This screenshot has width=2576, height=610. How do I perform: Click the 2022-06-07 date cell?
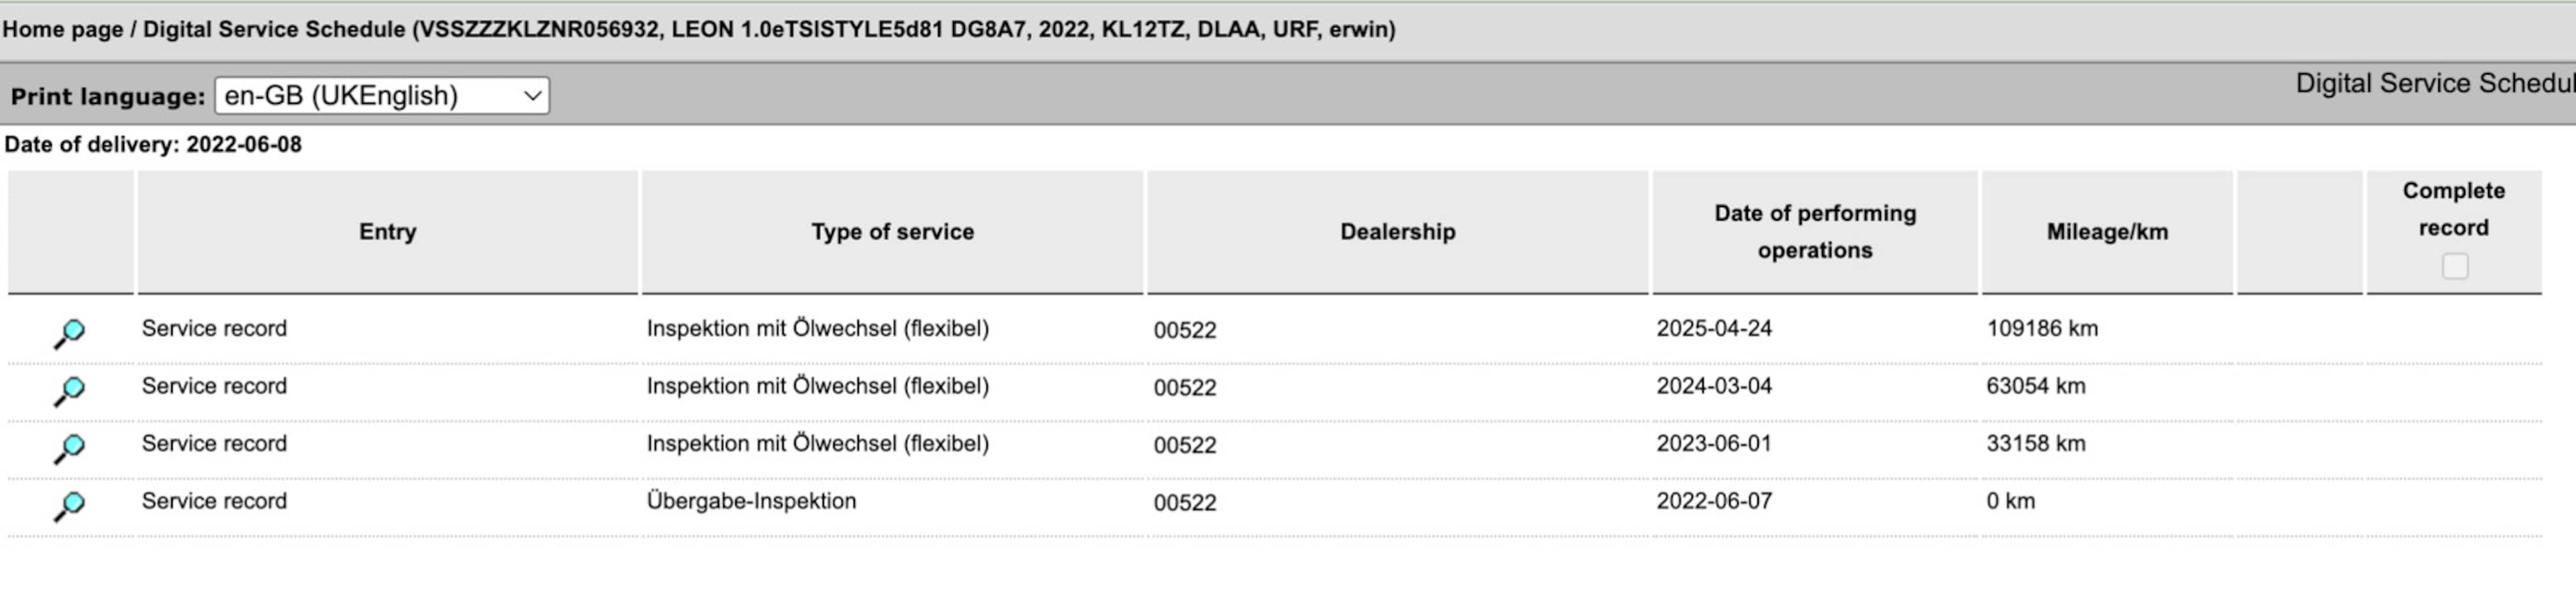click(x=1713, y=501)
